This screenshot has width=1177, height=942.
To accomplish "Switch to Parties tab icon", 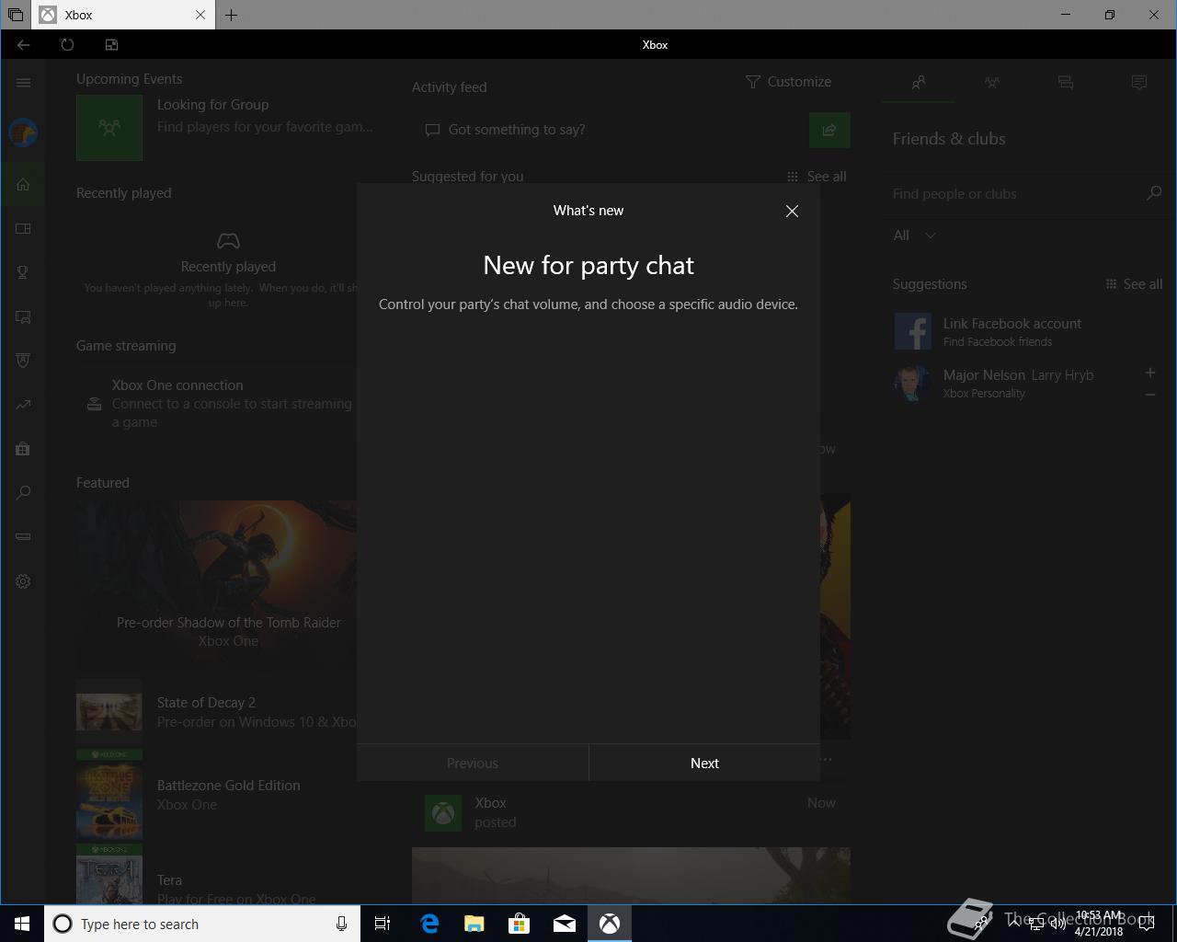I will pyautogui.click(x=991, y=83).
